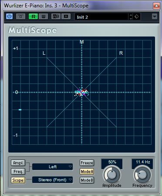Click the 50% amplitude value field

pos(112,162)
